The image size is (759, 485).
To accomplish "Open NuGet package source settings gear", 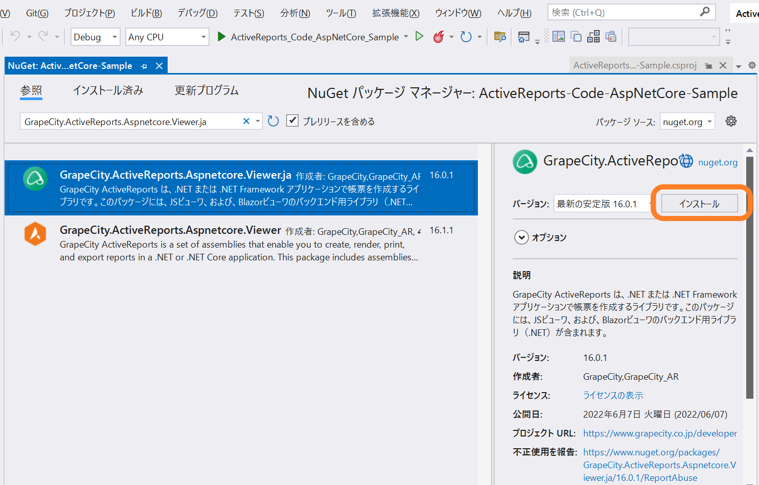I will [x=731, y=121].
